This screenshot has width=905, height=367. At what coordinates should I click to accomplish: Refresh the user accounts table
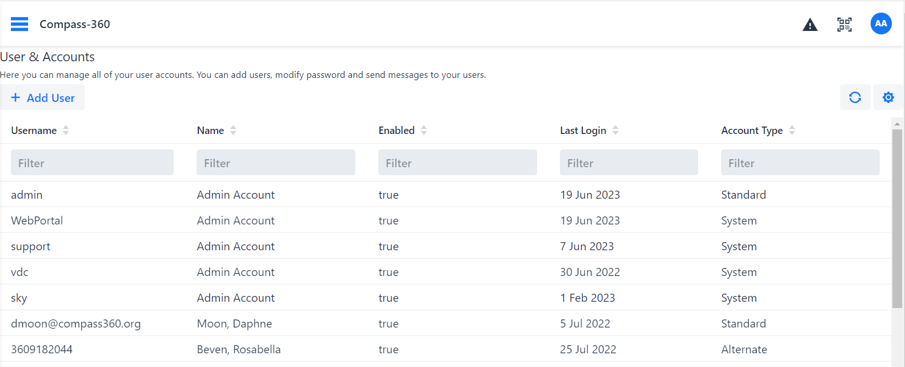855,97
